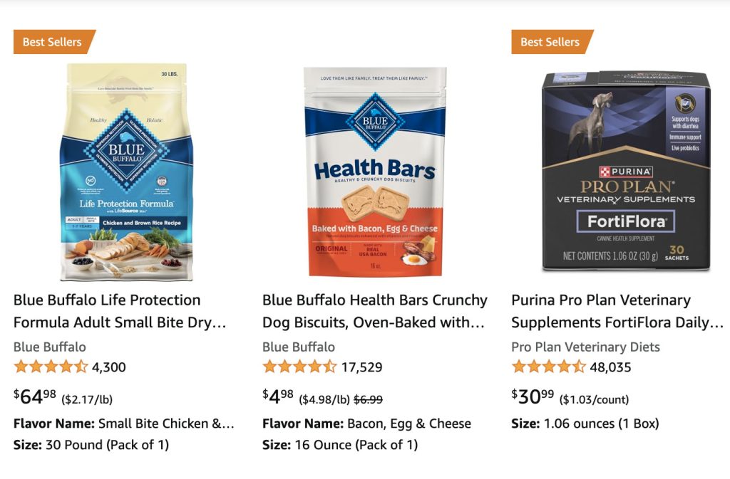
Task: Click the $64.98 price
Action: (35, 396)
